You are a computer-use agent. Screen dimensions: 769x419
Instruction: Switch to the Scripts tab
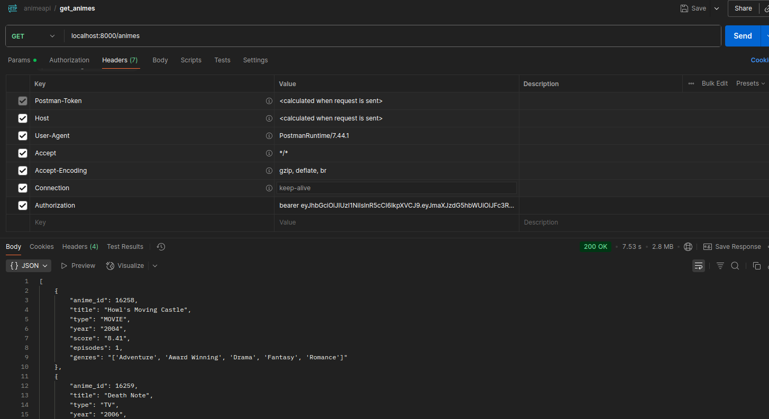tap(191, 60)
